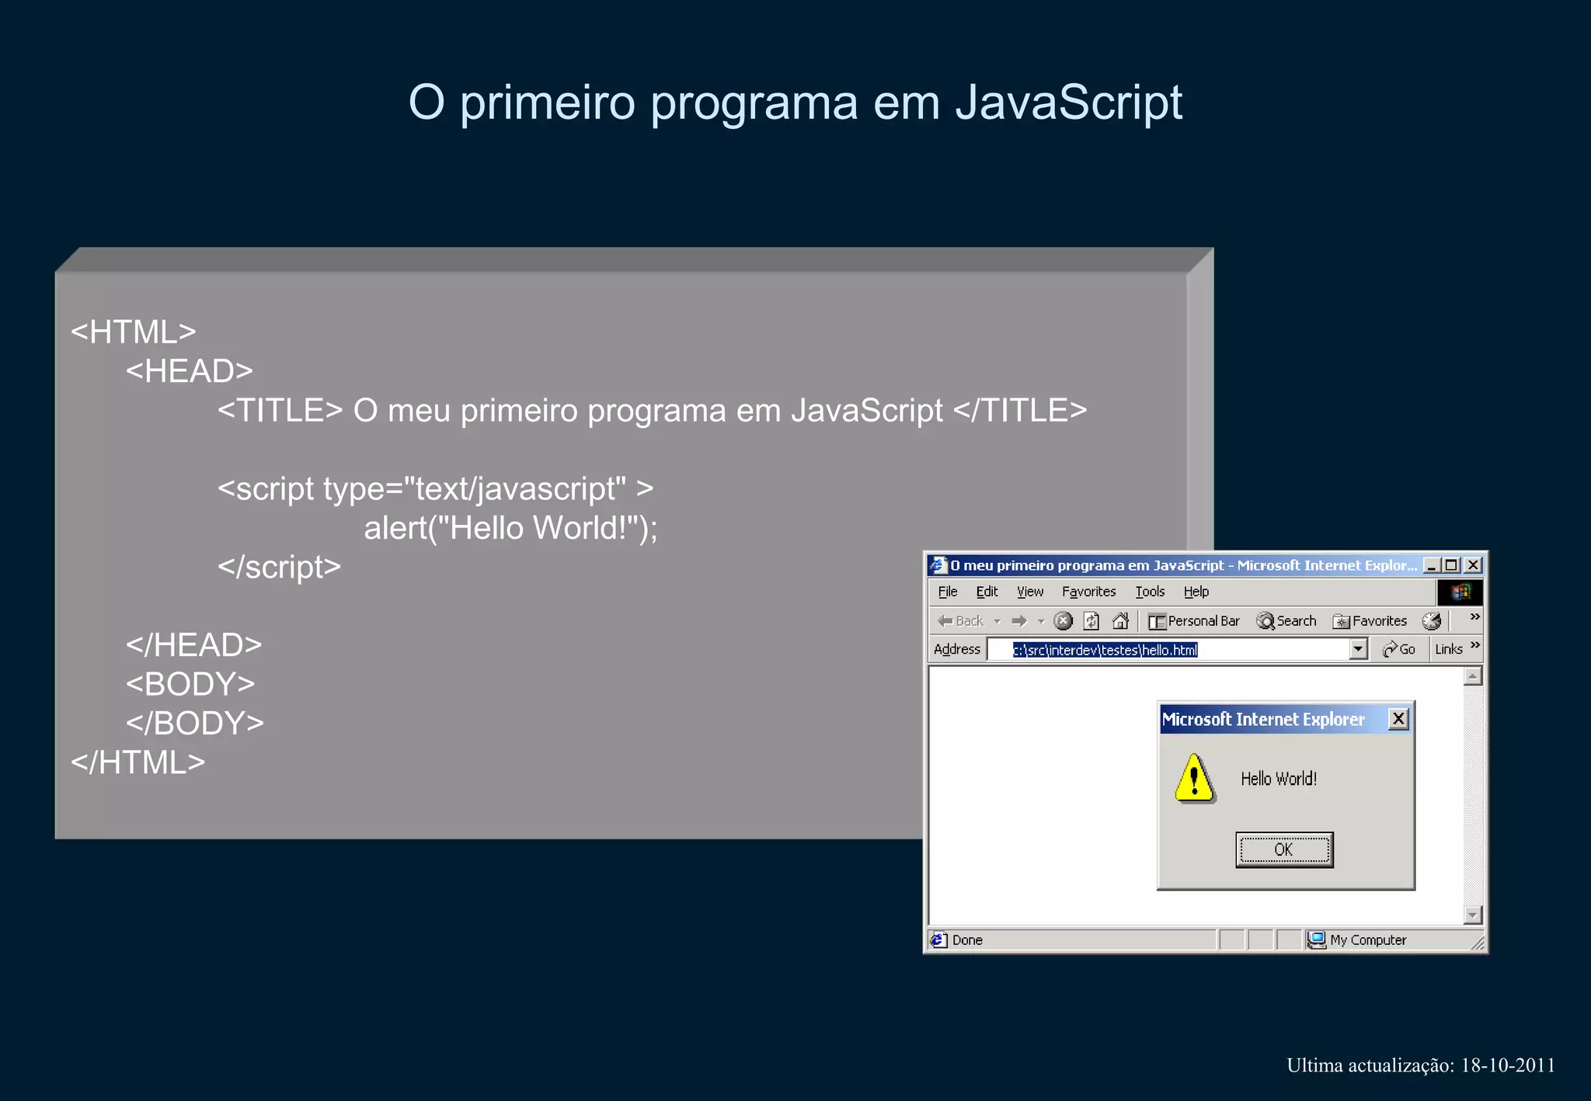
Task: Open the Favorites toolbar button
Action: (x=1370, y=620)
